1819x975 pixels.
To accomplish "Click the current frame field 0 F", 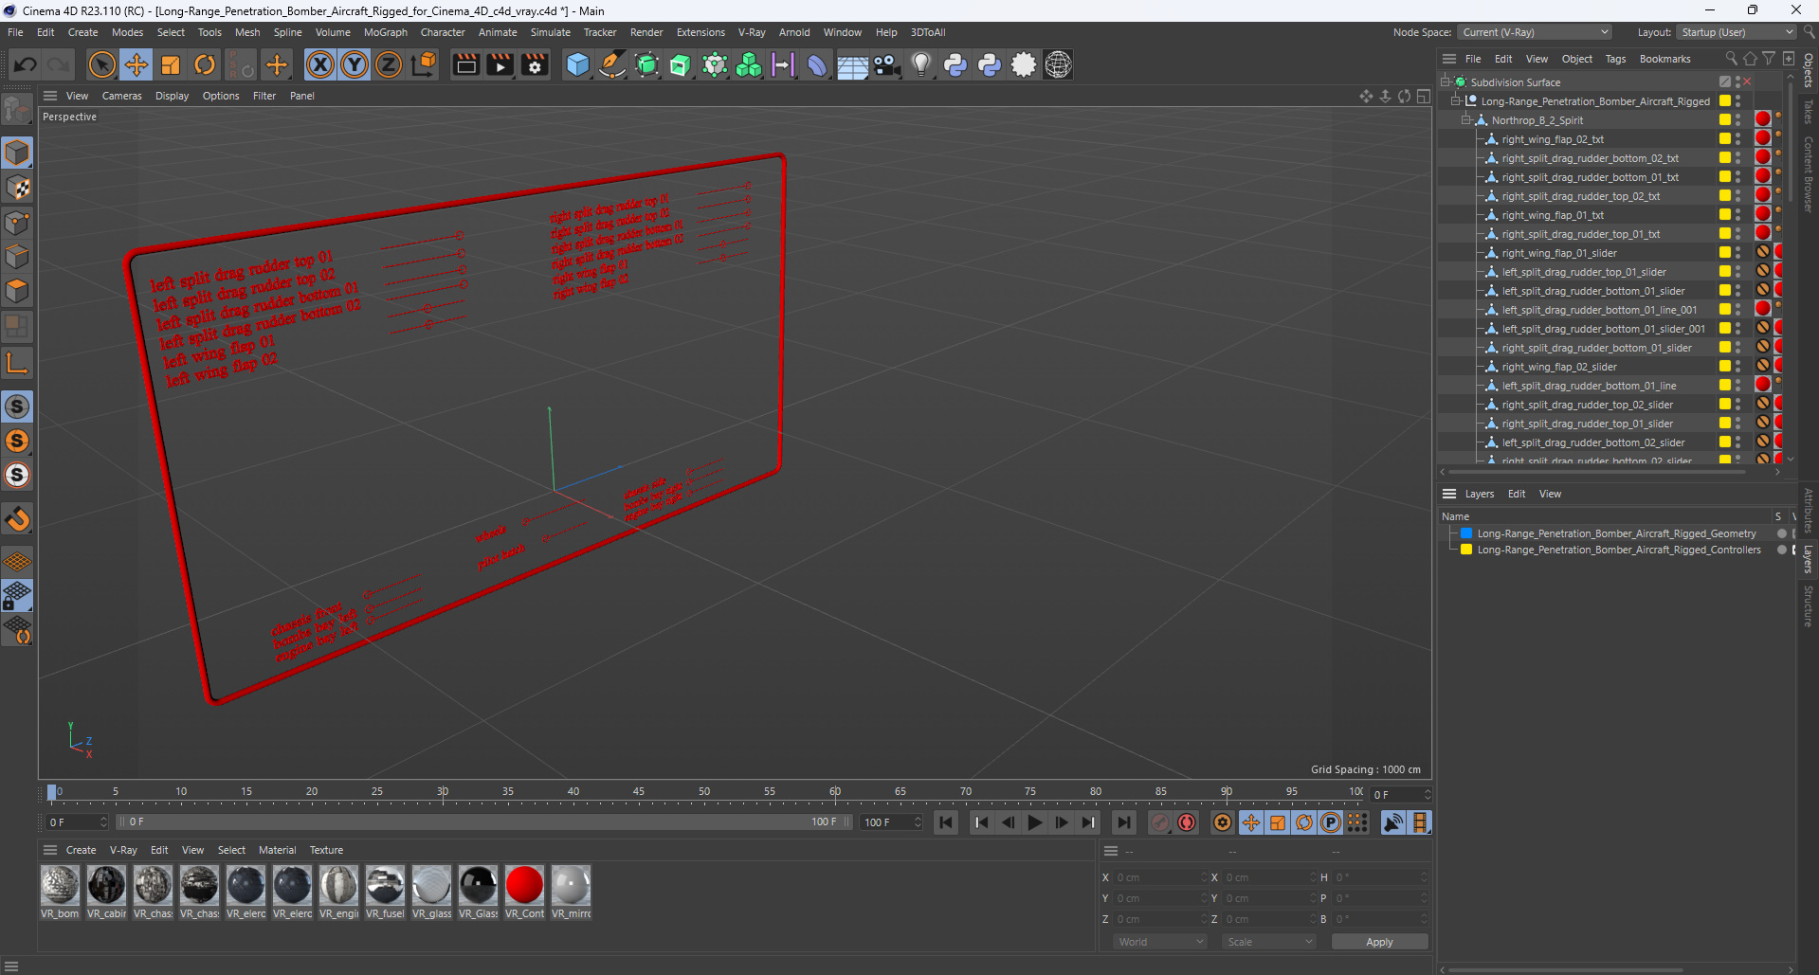I will tap(1399, 795).
